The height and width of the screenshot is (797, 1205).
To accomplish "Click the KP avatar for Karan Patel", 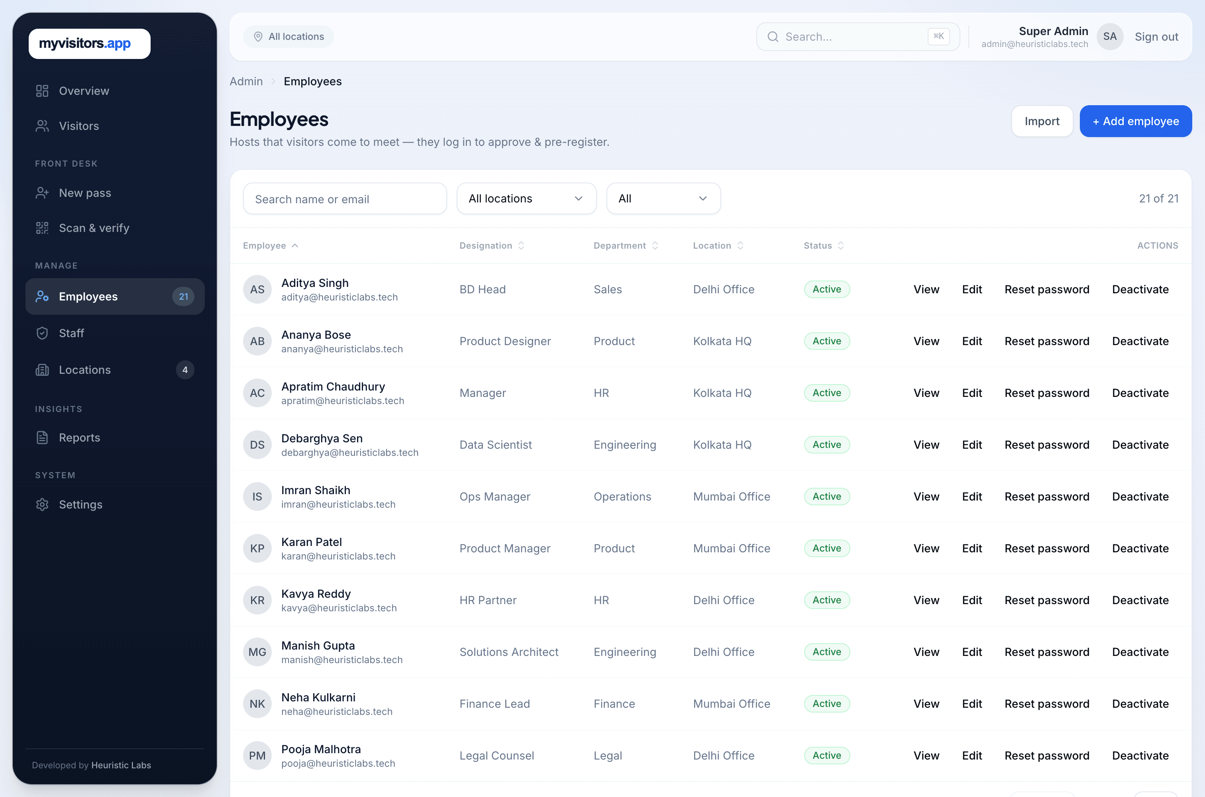I will [x=257, y=548].
